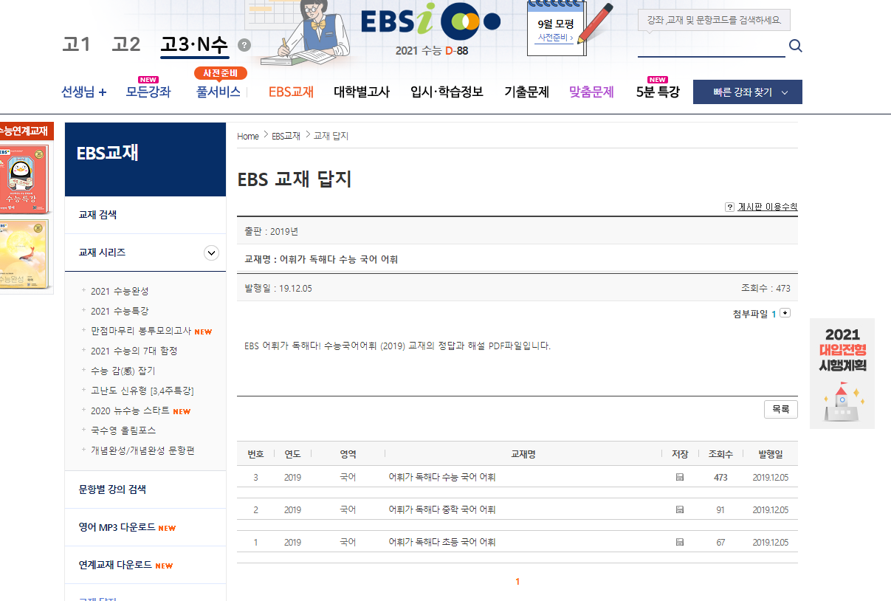
Task: Save file for 어휘가 독해다 초등 국어 어휘 row
Action: pos(680,543)
